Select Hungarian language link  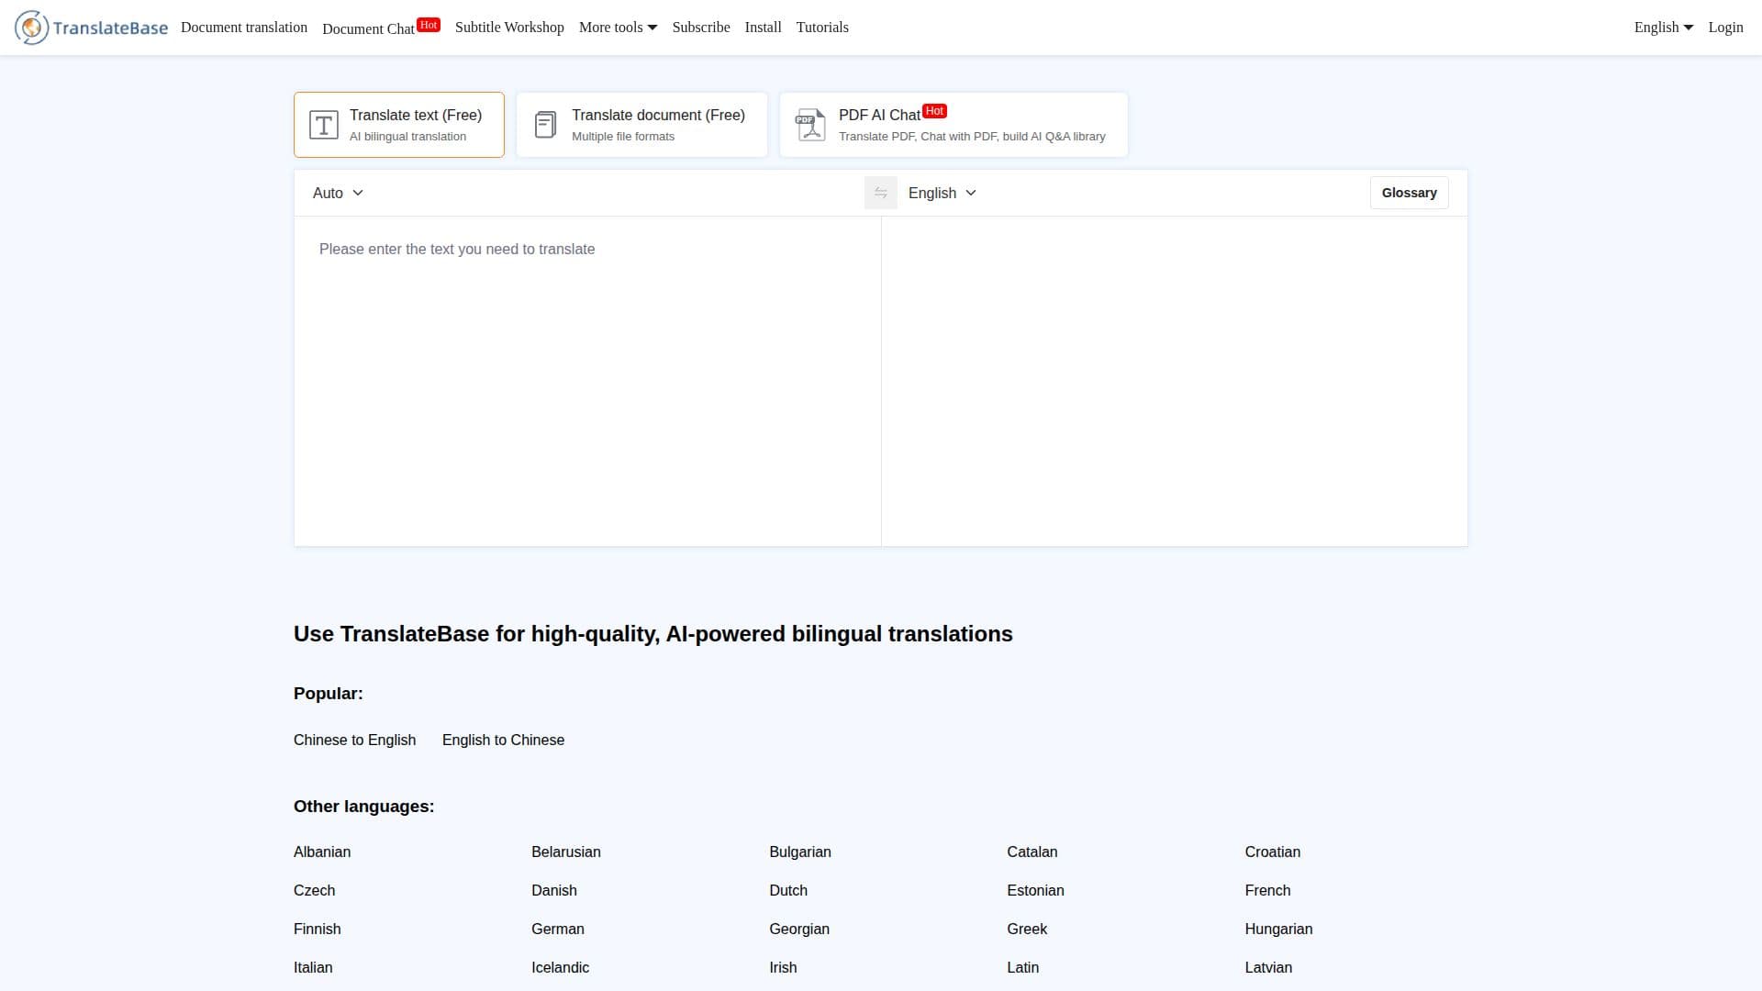[1278, 930]
